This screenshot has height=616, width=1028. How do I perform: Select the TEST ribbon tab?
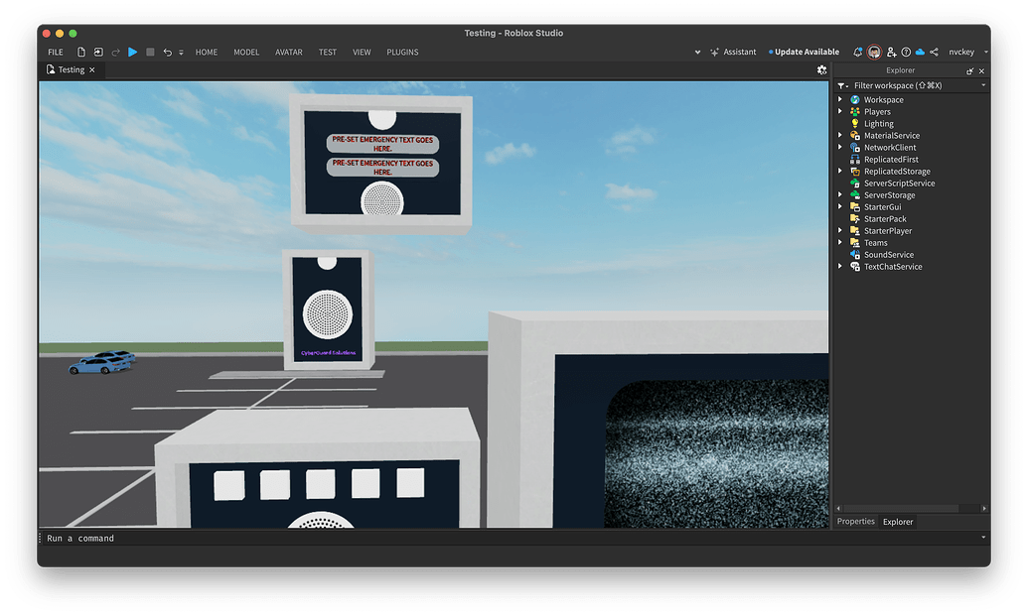click(x=328, y=52)
